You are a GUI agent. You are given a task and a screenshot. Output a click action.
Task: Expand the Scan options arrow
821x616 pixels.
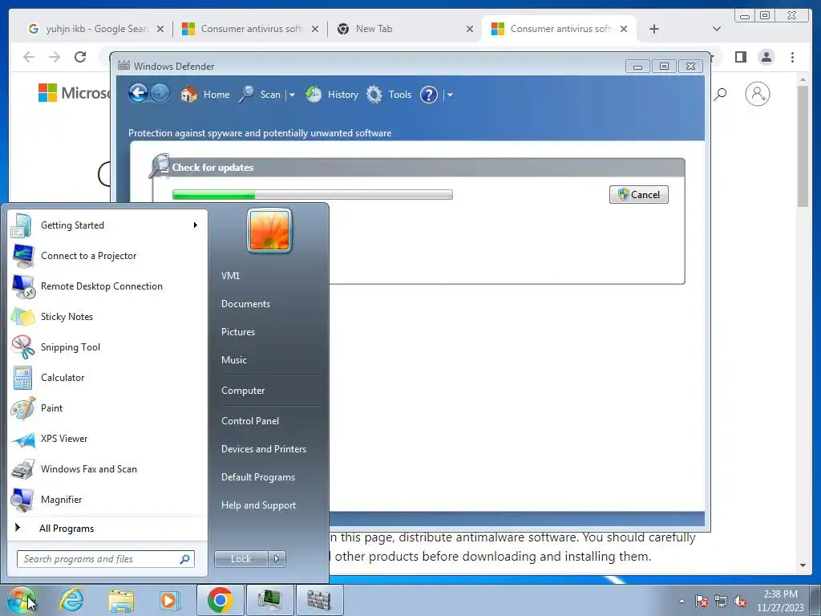[292, 95]
